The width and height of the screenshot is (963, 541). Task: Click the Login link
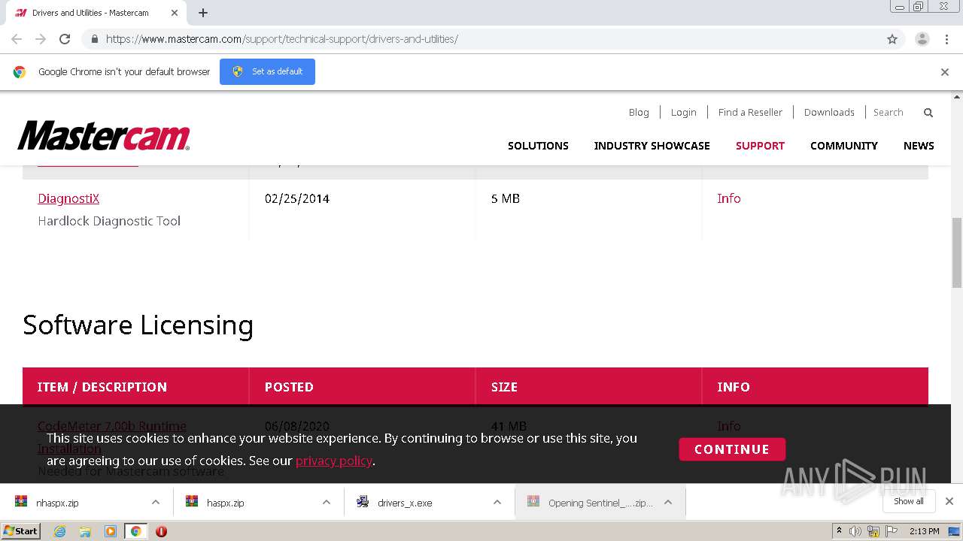[x=683, y=112]
